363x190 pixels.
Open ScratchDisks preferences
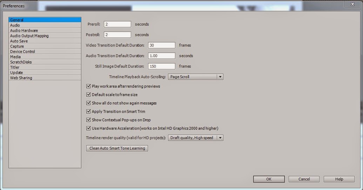45,62
